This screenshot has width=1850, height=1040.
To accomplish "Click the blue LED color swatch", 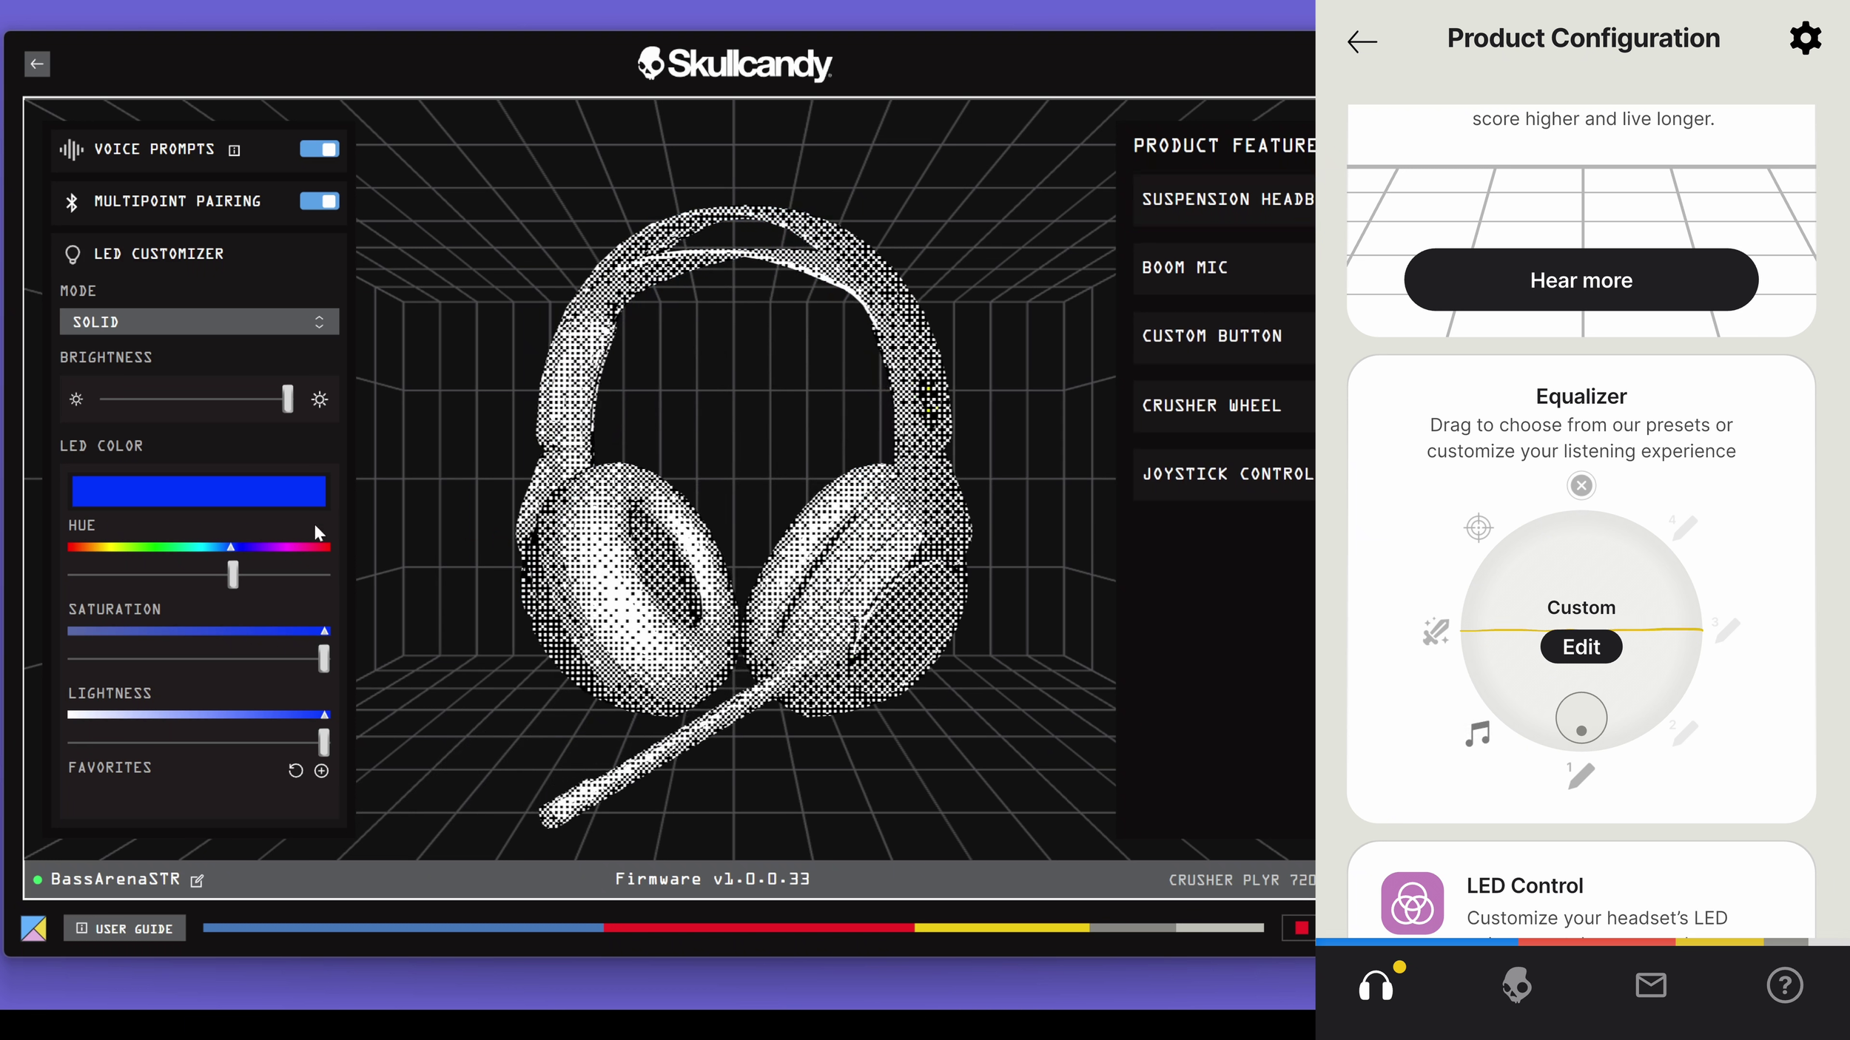I will 198,490.
